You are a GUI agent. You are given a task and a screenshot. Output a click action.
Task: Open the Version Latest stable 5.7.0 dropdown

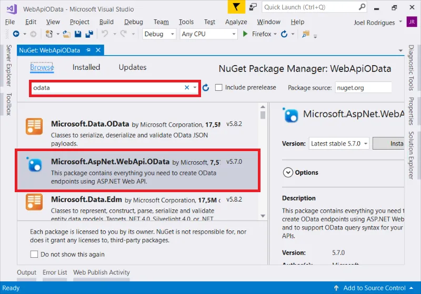[339, 143]
